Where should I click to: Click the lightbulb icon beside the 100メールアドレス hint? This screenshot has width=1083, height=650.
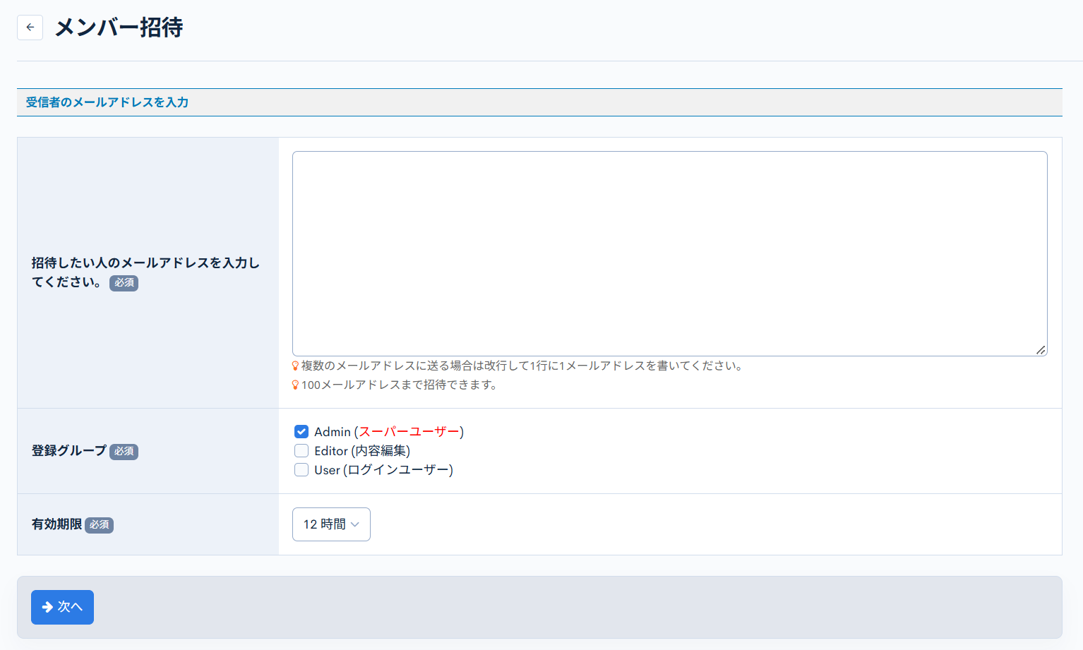tap(295, 385)
